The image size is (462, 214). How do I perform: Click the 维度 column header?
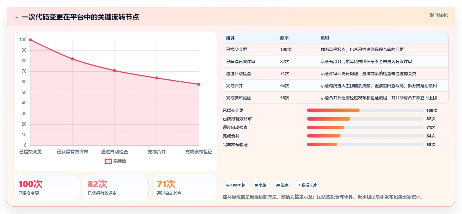(230, 38)
